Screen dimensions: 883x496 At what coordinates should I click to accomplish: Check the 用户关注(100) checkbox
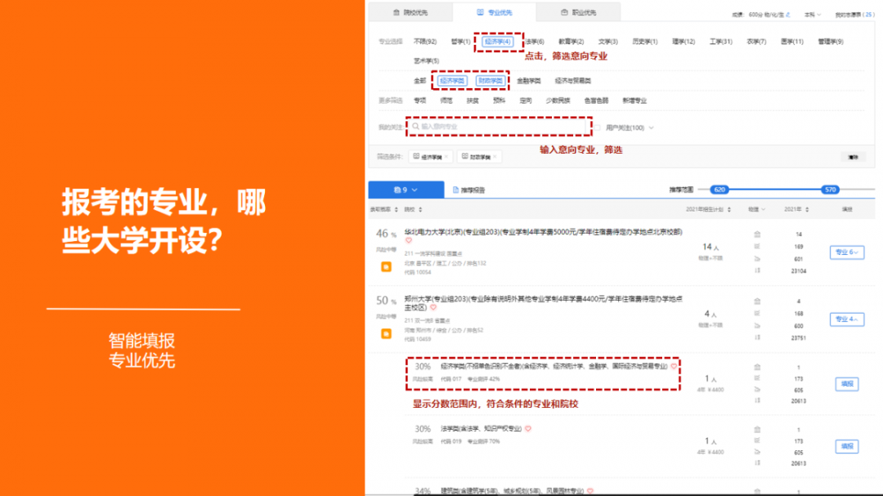598,127
